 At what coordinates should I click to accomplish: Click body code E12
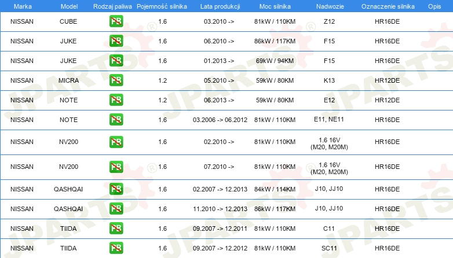[x=329, y=100]
